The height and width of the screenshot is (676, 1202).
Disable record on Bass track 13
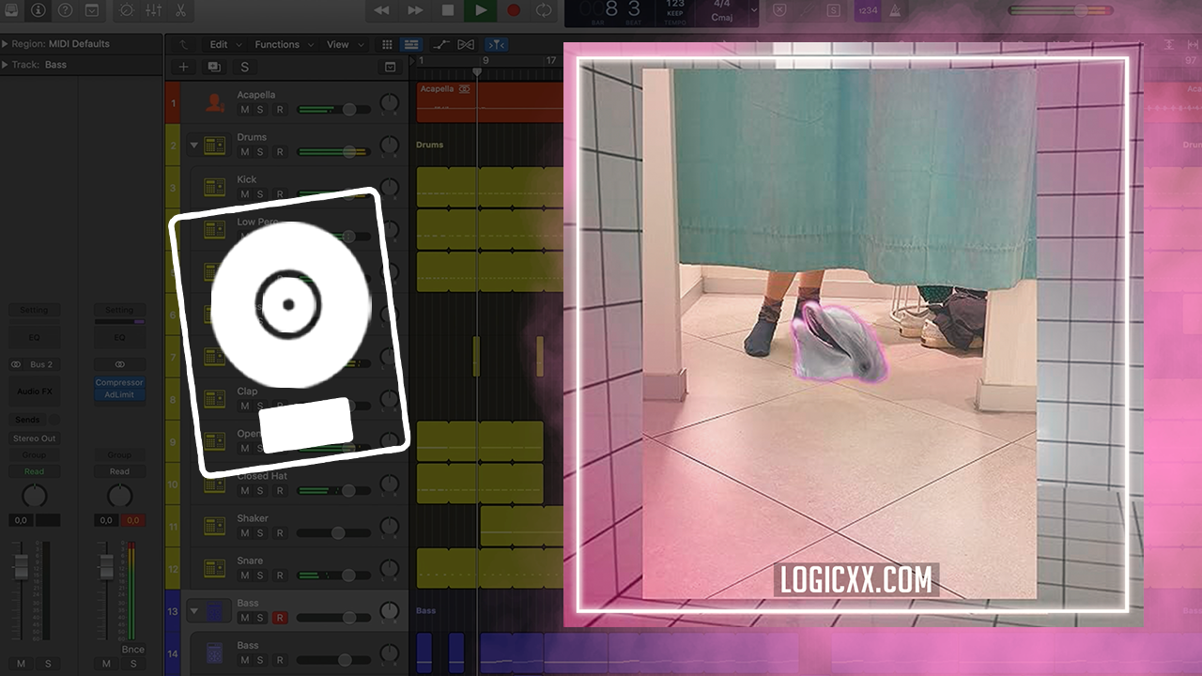point(279,618)
